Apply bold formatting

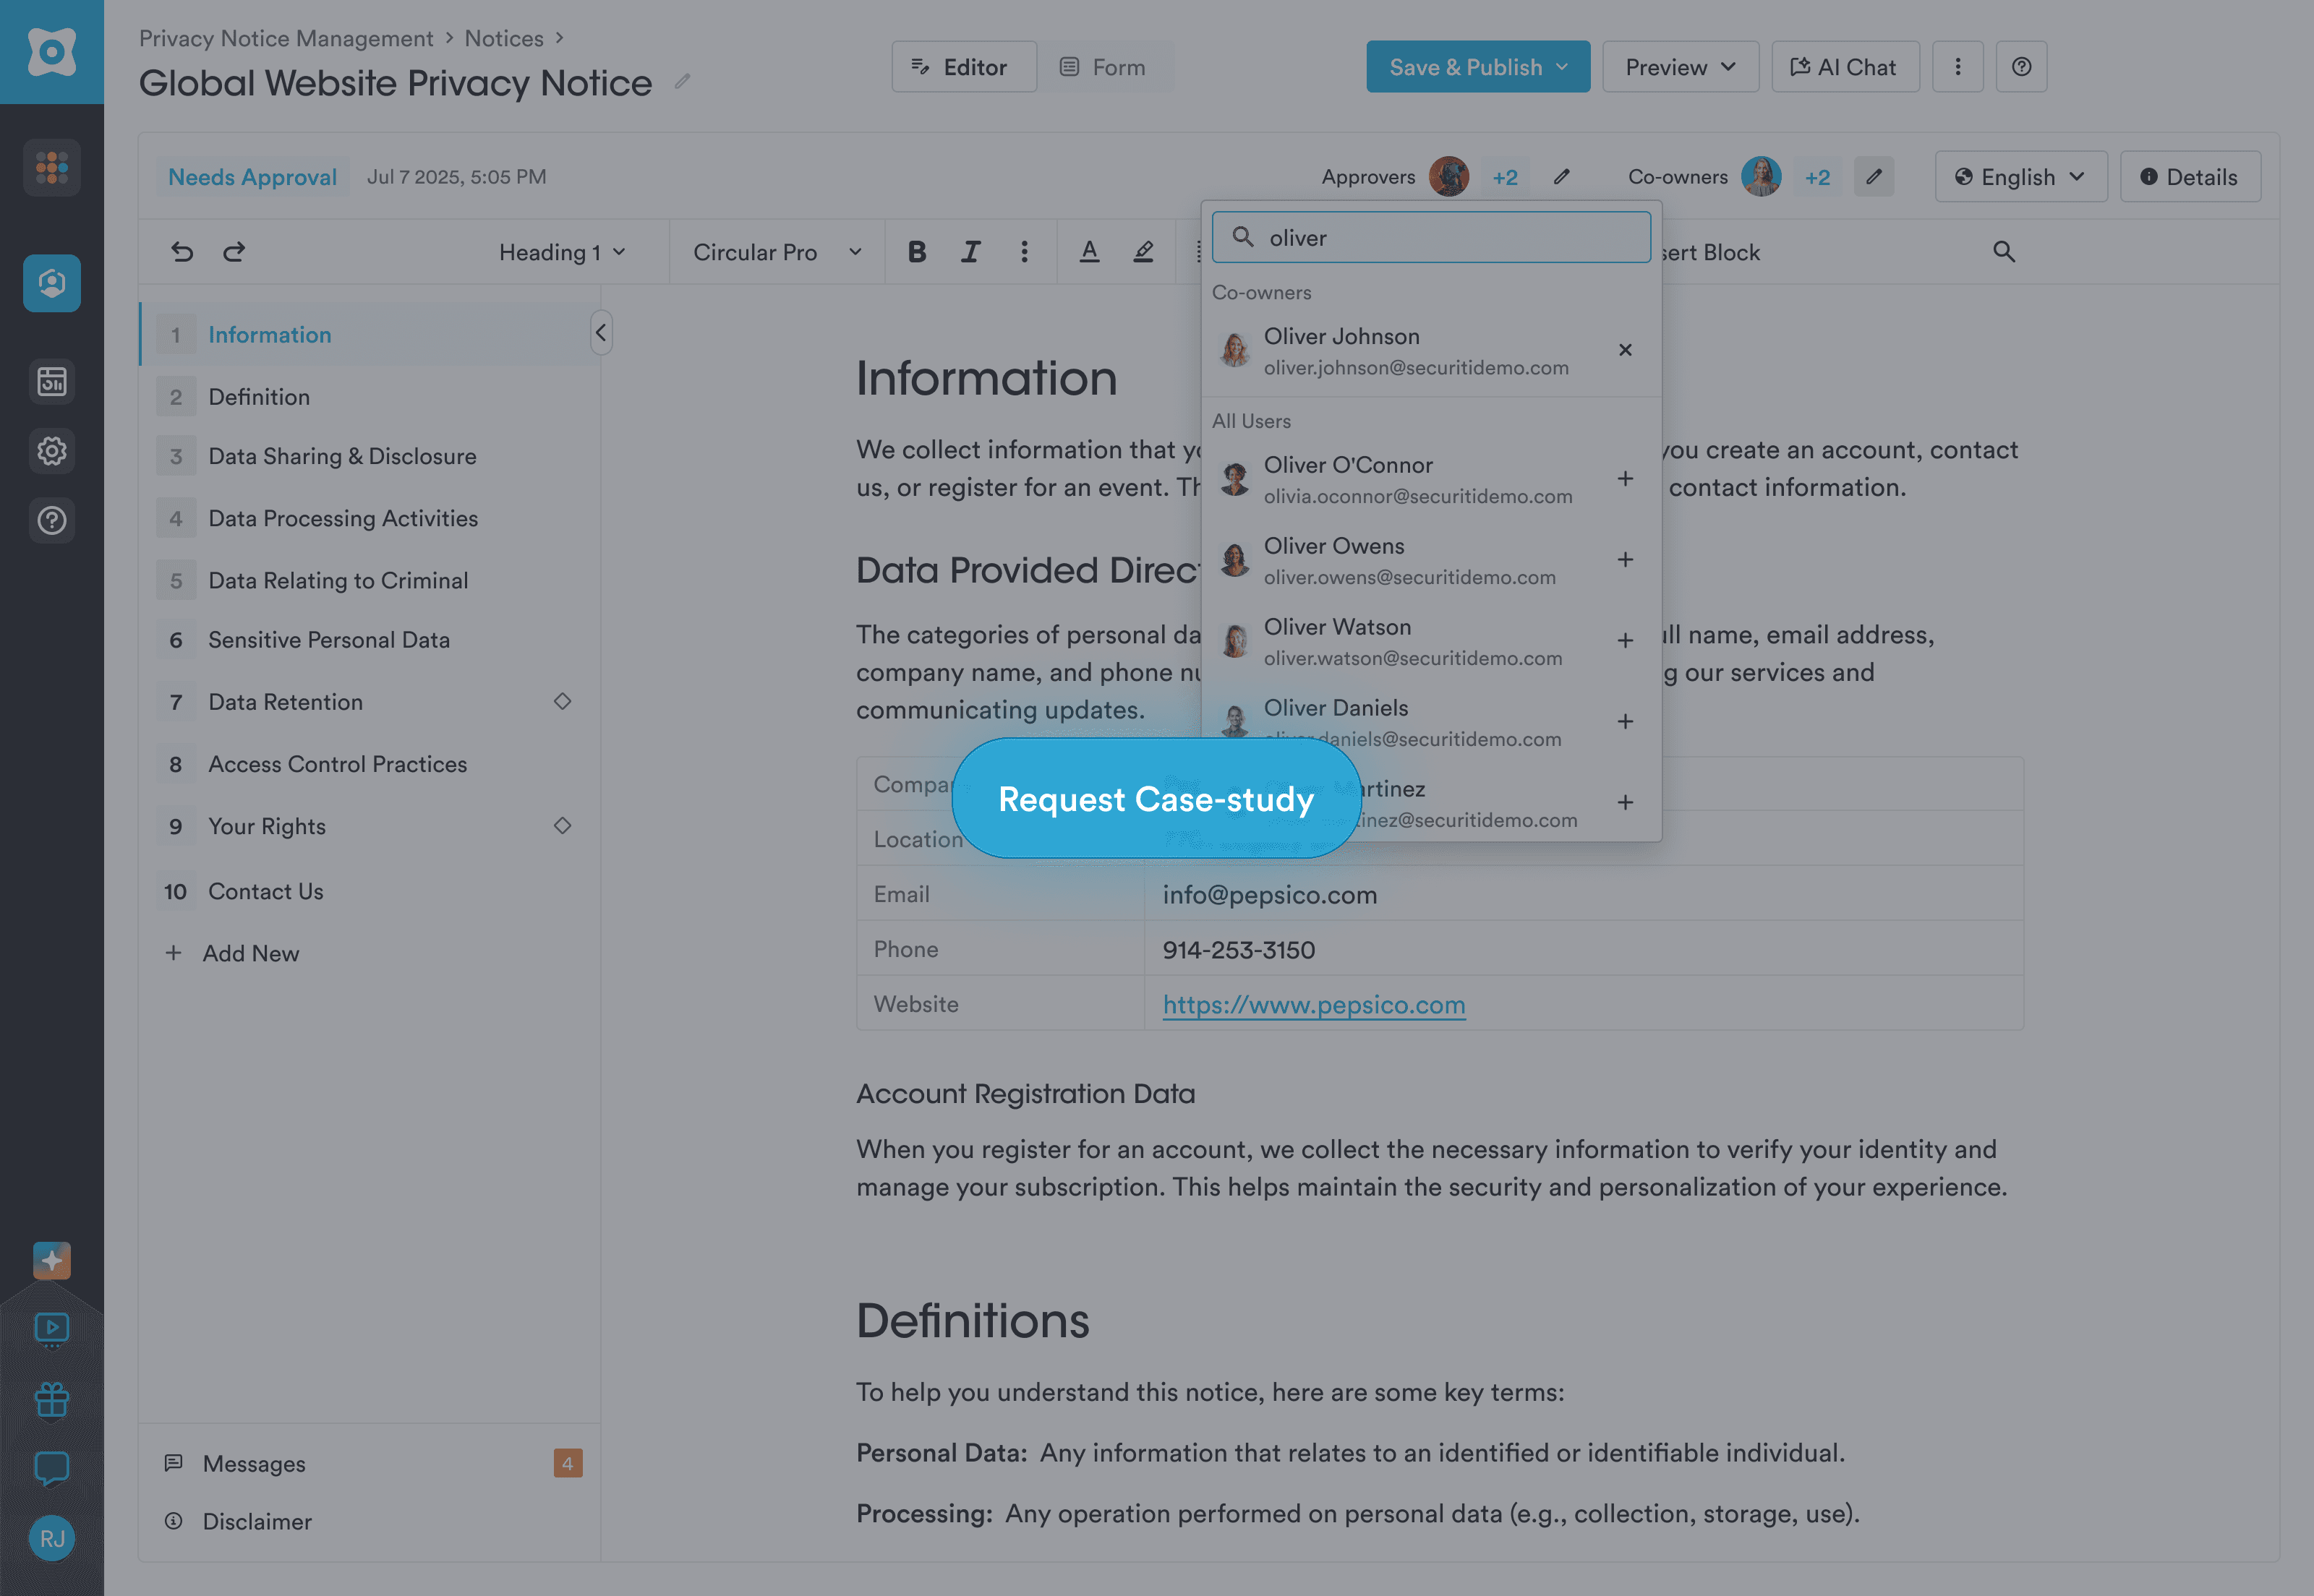point(916,252)
